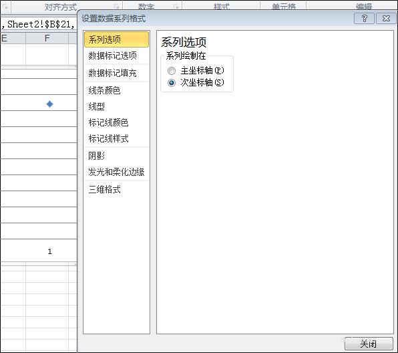The height and width of the screenshot is (353, 398).
Task: Open 数据标记选项 category
Action: click(116, 55)
